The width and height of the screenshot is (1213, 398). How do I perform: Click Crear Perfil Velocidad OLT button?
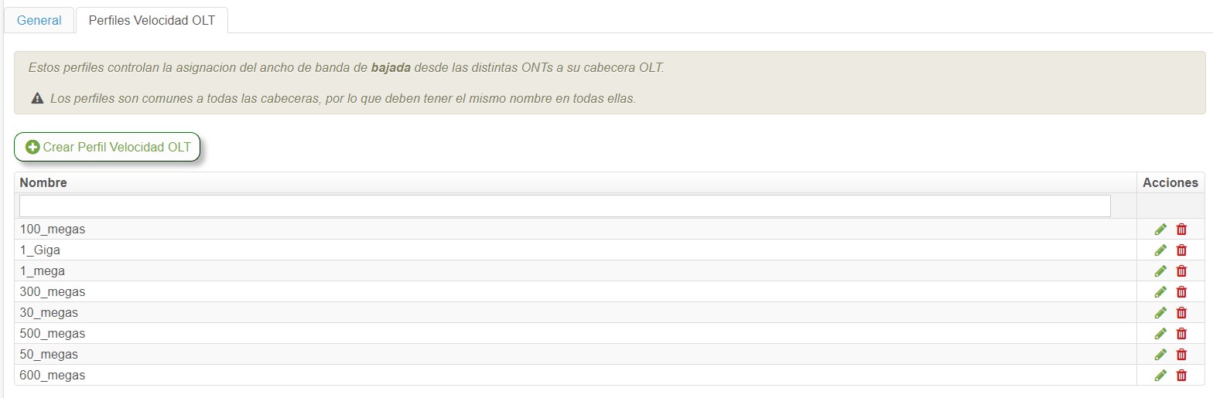click(x=108, y=147)
